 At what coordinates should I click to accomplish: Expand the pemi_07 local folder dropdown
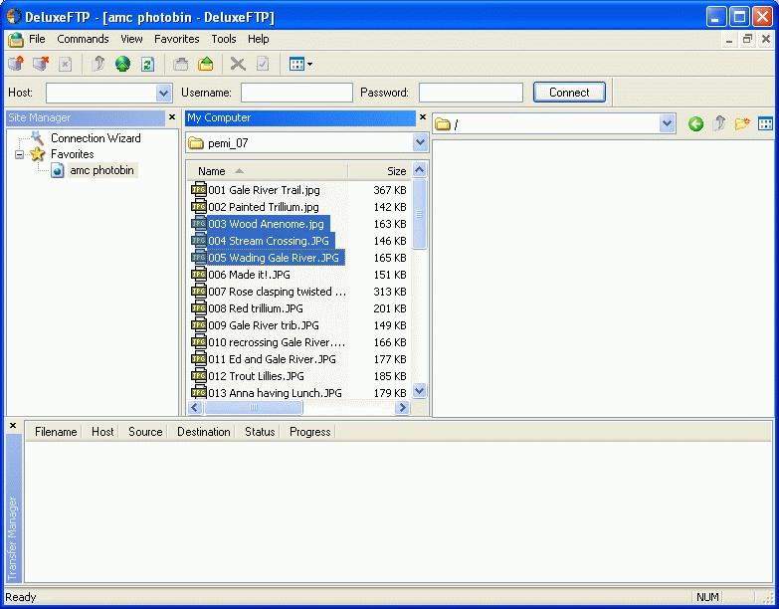420,143
